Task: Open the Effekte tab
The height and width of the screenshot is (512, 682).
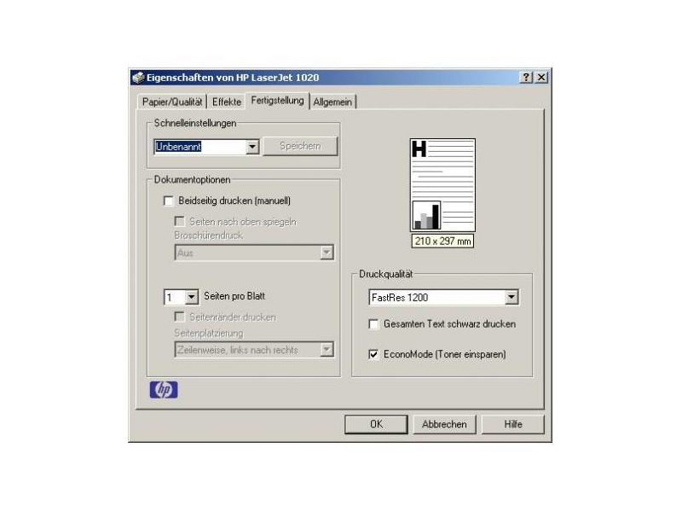Action: 227,102
